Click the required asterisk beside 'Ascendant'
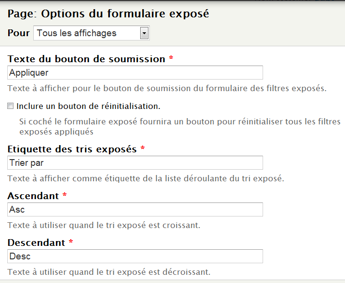345x283 pixels. click(65, 196)
